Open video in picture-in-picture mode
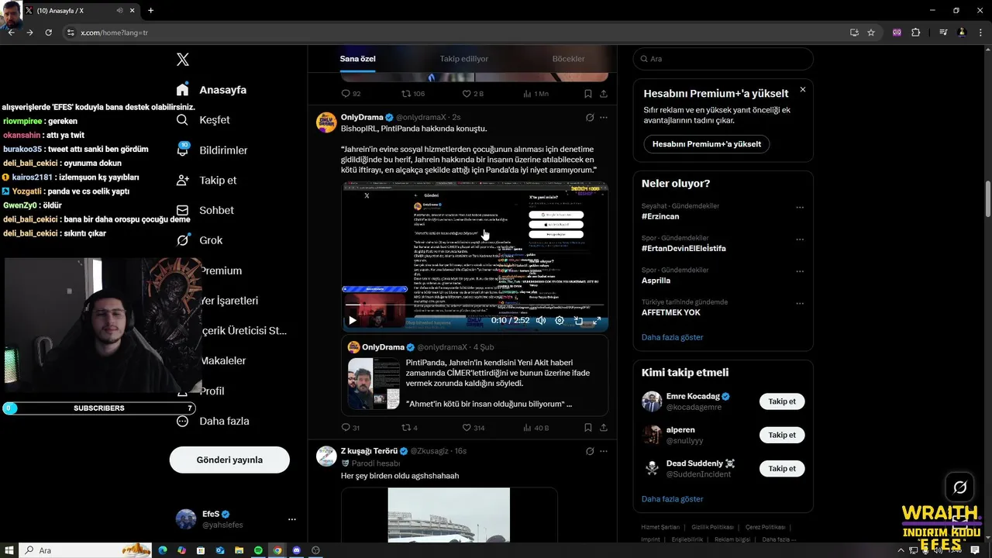The width and height of the screenshot is (992, 558). pos(578,320)
